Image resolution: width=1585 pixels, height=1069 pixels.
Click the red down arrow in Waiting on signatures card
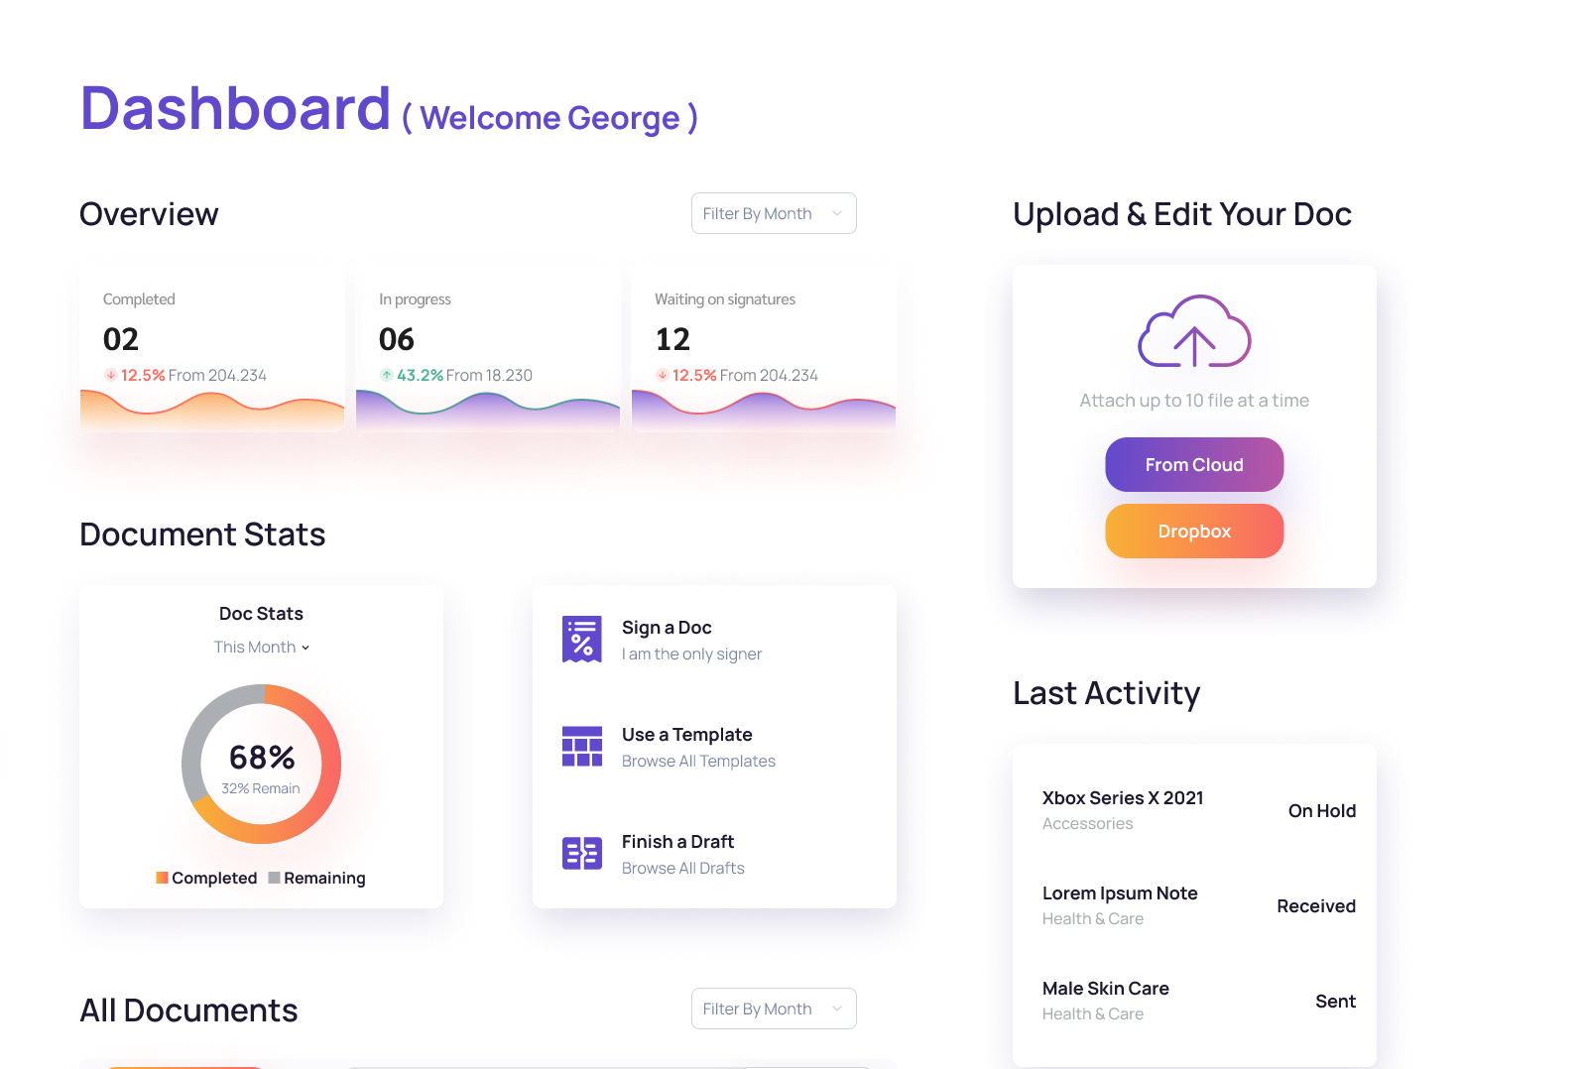(x=663, y=375)
